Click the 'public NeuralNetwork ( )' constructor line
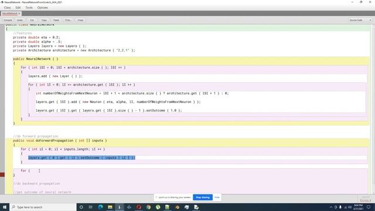The image size is (375, 211). 35,59
